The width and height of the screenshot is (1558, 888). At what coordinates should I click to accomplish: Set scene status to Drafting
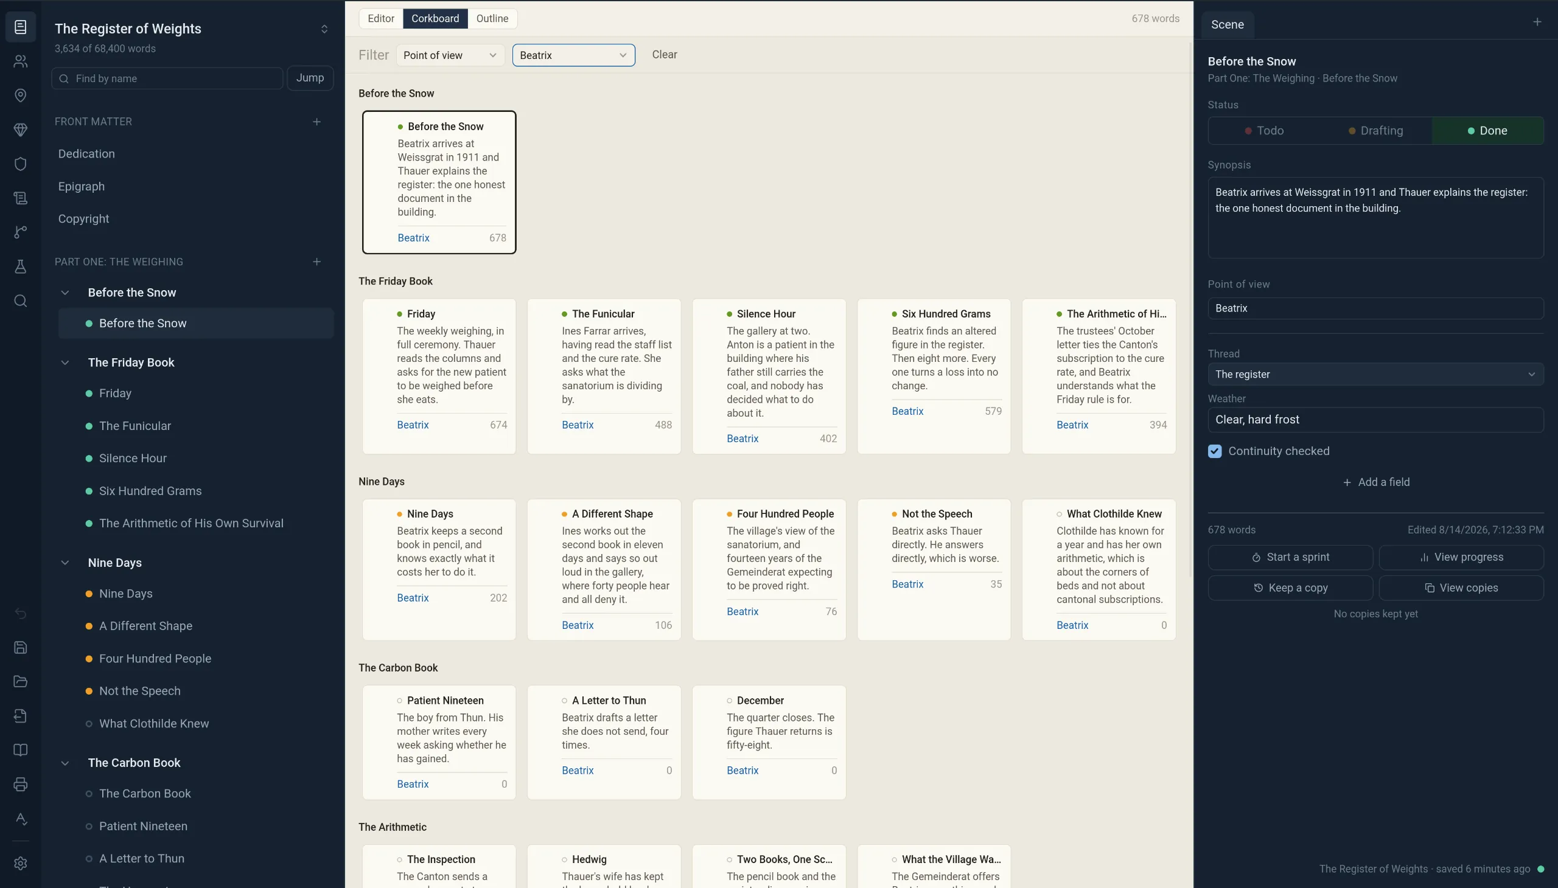[1375, 131]
